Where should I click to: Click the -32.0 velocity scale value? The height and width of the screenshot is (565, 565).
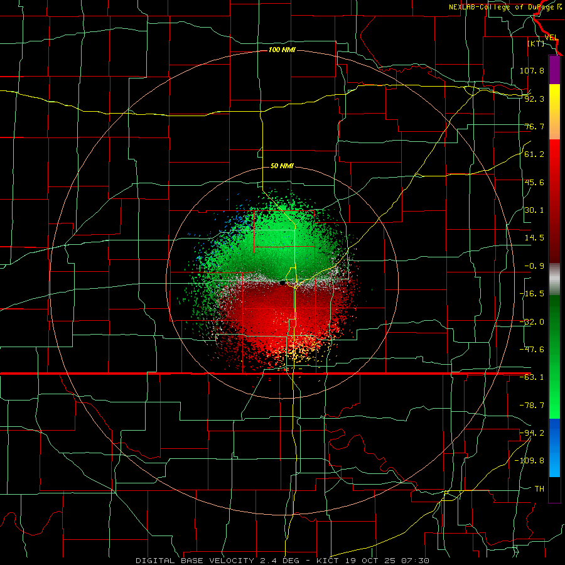pos(532,322)
